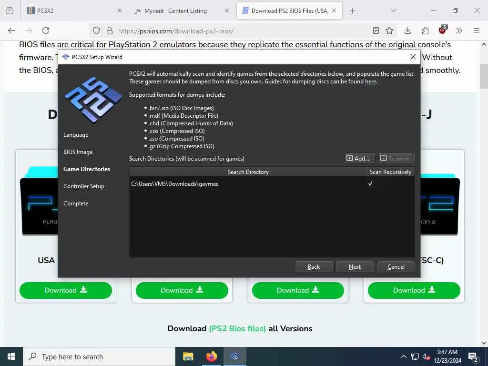Open the 'here' disc dumping guides link
Image resolution: width=488 pixels, height=366 pixels.
pyautogui.click(x=370, y=81)
